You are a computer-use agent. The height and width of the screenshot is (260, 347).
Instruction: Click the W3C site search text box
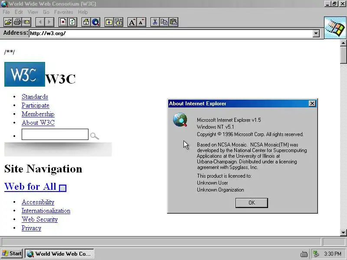pyautogui.click(x=55, y=134)
